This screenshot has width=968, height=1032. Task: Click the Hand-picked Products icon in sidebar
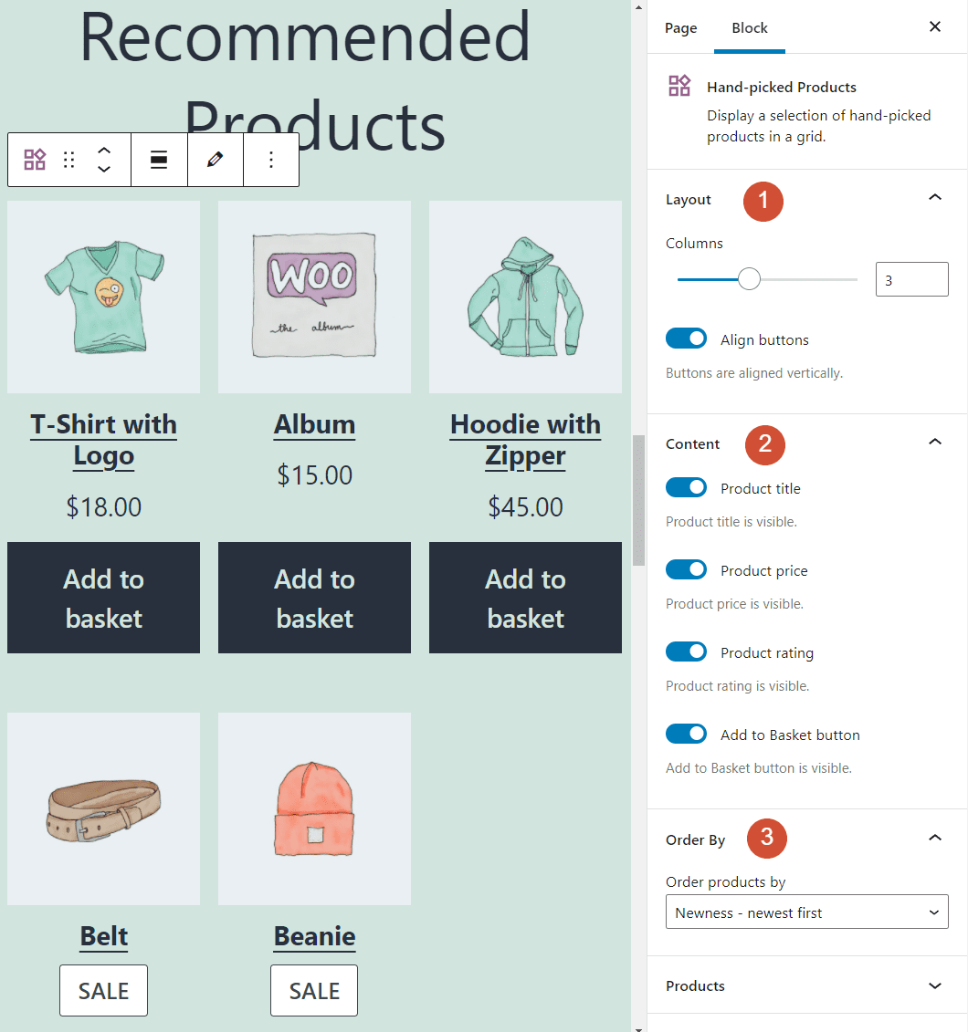679,86
